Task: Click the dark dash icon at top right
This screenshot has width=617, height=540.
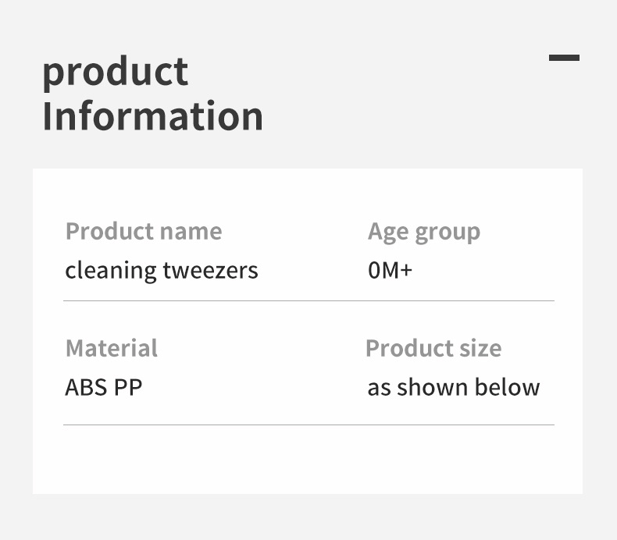Action: pyautogui.click(x=564, y=58)
